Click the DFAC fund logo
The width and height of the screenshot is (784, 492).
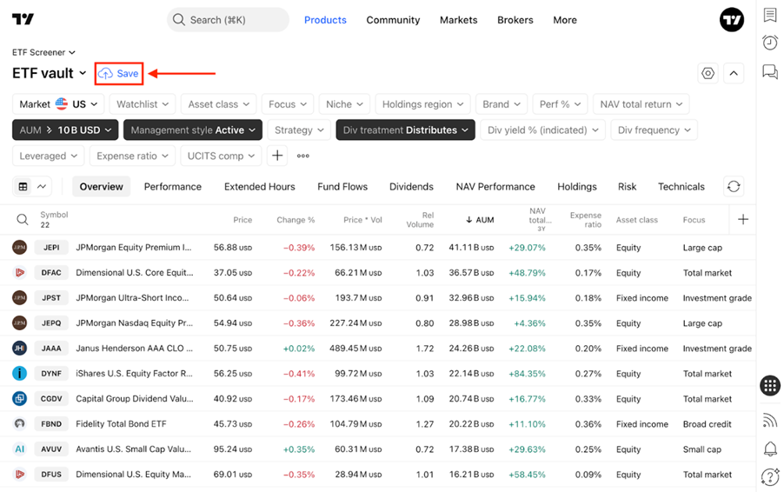pos(19,272)
